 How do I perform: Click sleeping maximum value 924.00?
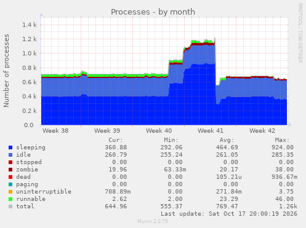coord(283,147)
